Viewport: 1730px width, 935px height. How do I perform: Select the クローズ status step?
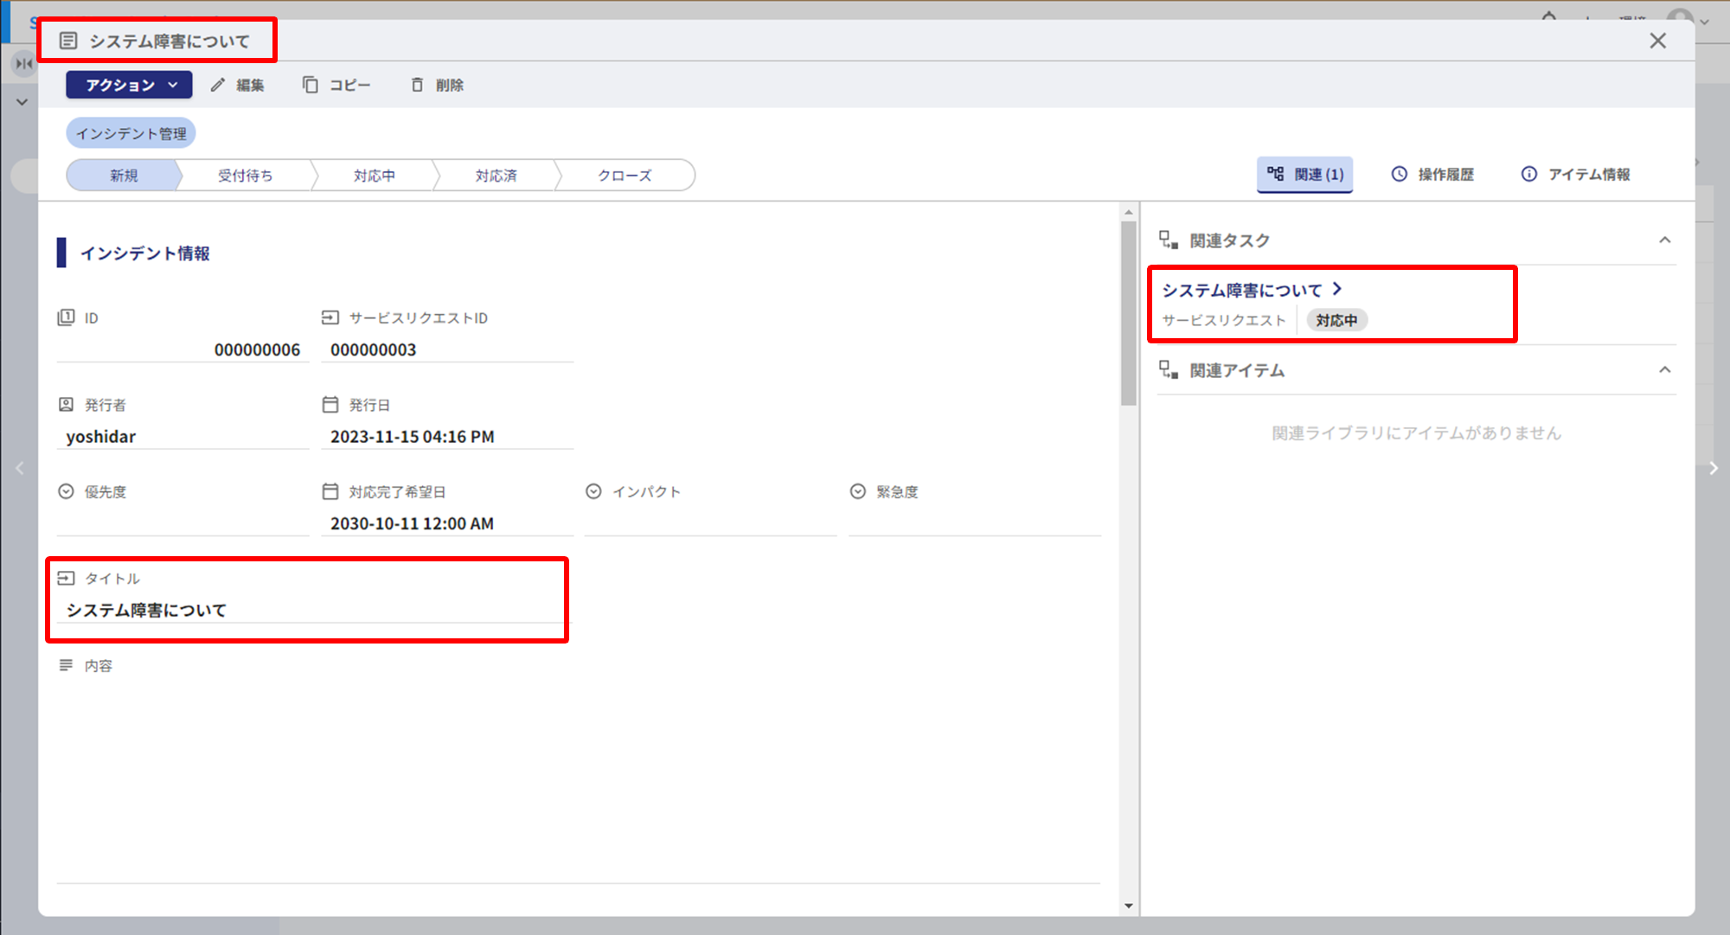(x=624, y=175)
